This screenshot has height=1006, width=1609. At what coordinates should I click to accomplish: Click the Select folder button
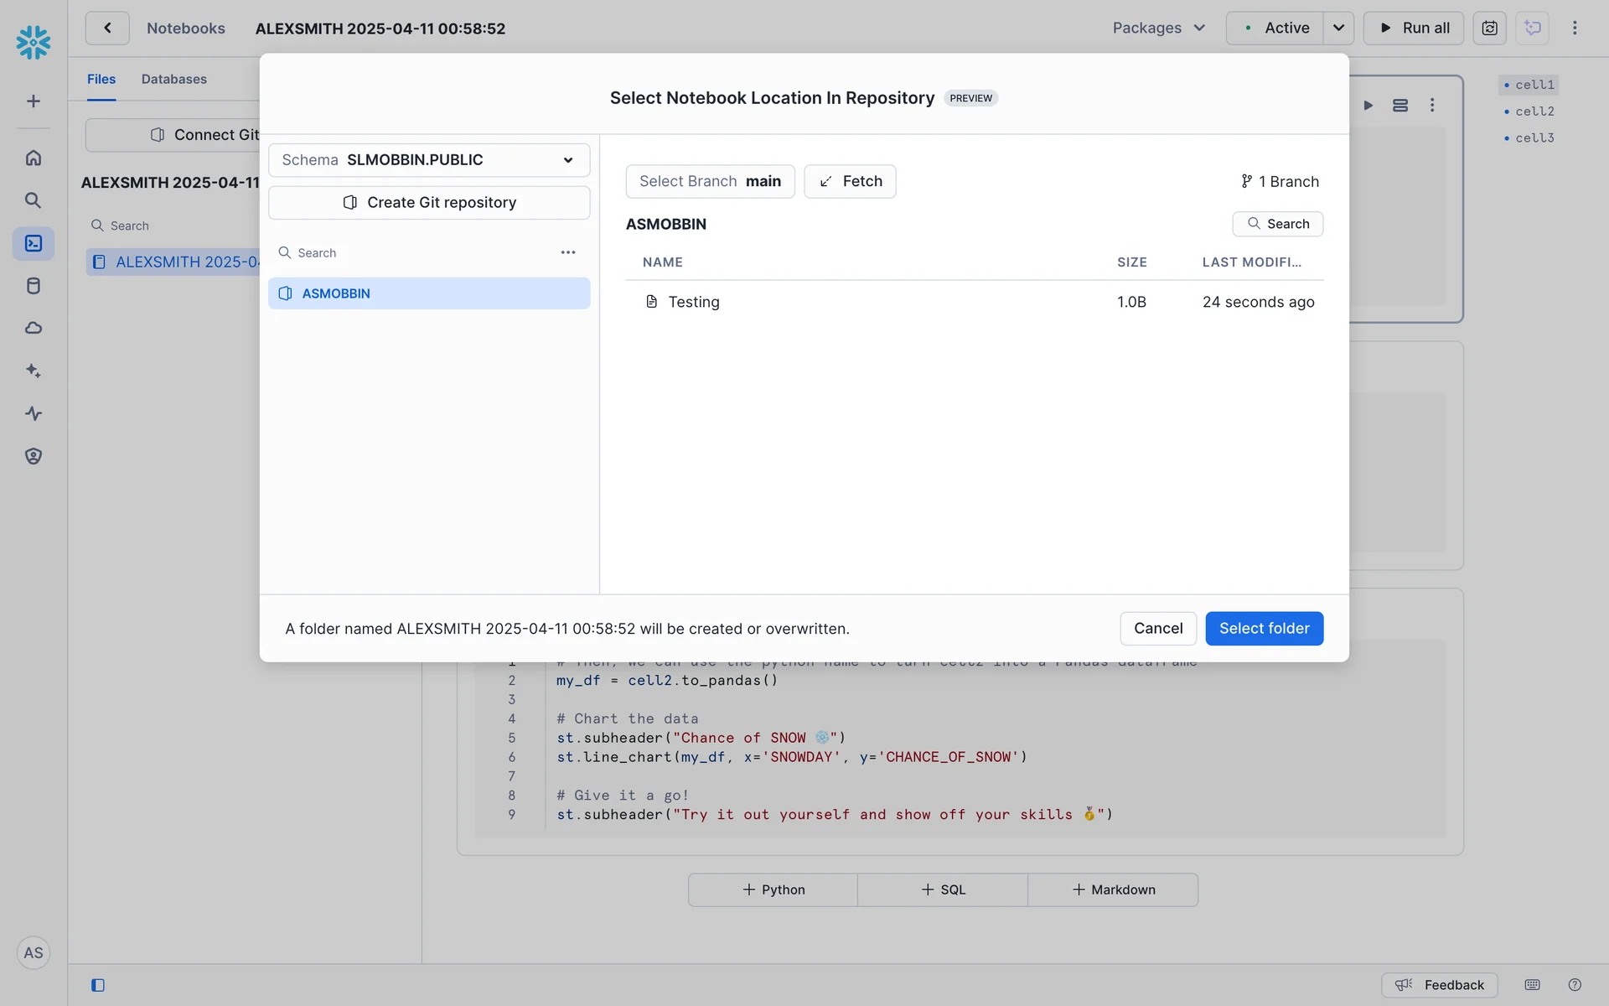click(1264, 628)
